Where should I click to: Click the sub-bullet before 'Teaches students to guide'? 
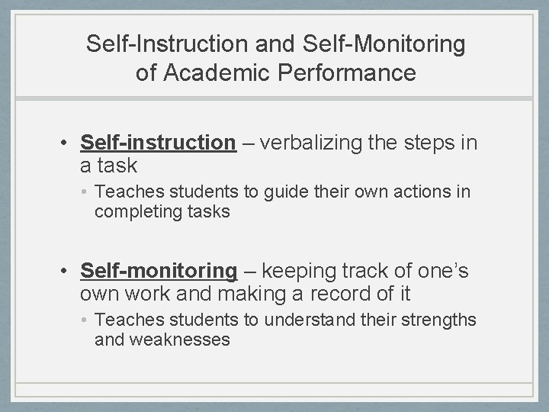coord(84,192)
